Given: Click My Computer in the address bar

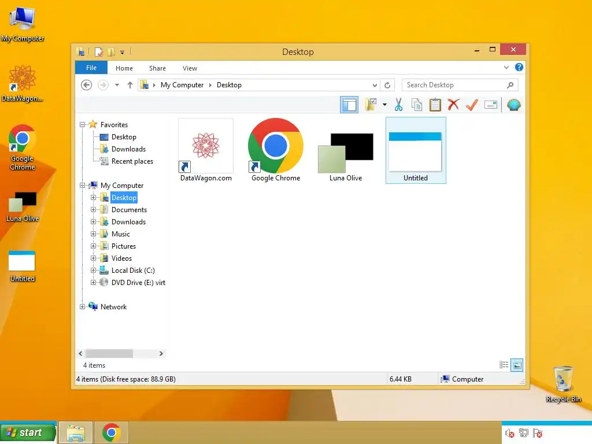Looking at the screenshot, I should [x=182, y=85].
